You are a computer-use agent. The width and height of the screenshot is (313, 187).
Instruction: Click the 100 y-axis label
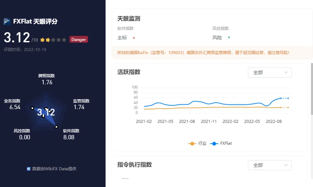click(135, 87)
